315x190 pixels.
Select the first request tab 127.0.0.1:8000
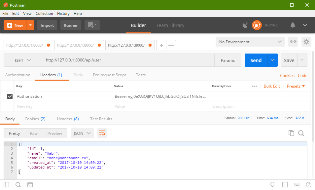tap(28, 45)
